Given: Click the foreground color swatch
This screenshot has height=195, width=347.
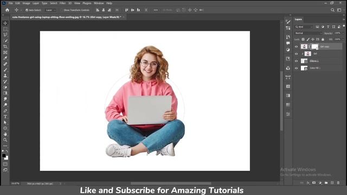Looking at the screenshot, I should [4, 155].
